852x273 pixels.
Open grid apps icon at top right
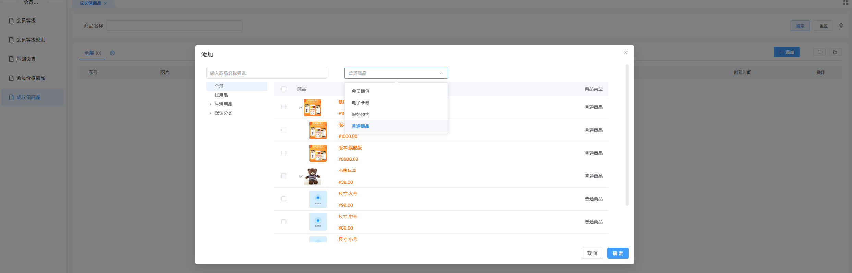click(x=845, y=3)
